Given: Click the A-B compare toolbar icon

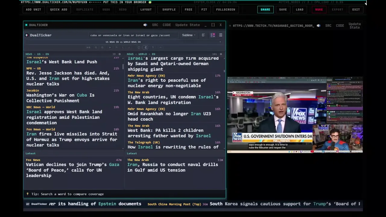Looking at the screenshot, I should (88, 47).
